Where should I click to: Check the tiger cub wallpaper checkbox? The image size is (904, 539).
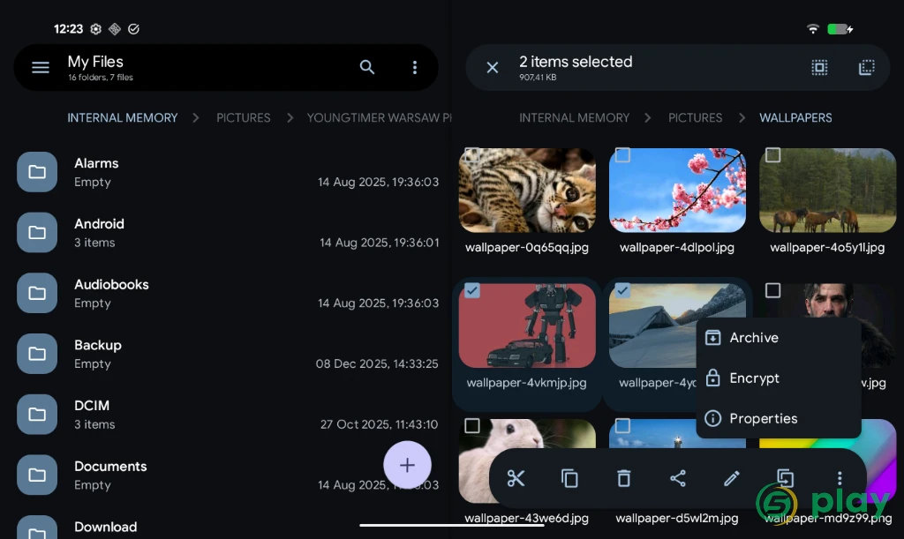pyautogui.click(x=471, y=155)
